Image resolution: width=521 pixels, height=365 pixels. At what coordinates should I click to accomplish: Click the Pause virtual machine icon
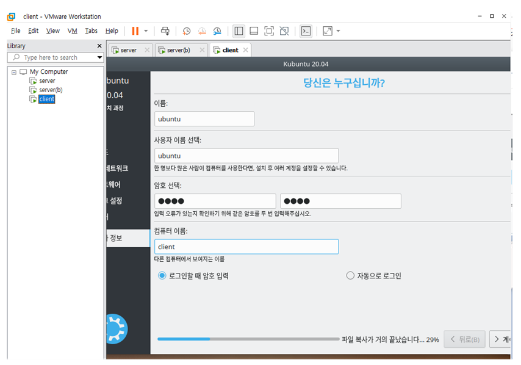(135, 31)
